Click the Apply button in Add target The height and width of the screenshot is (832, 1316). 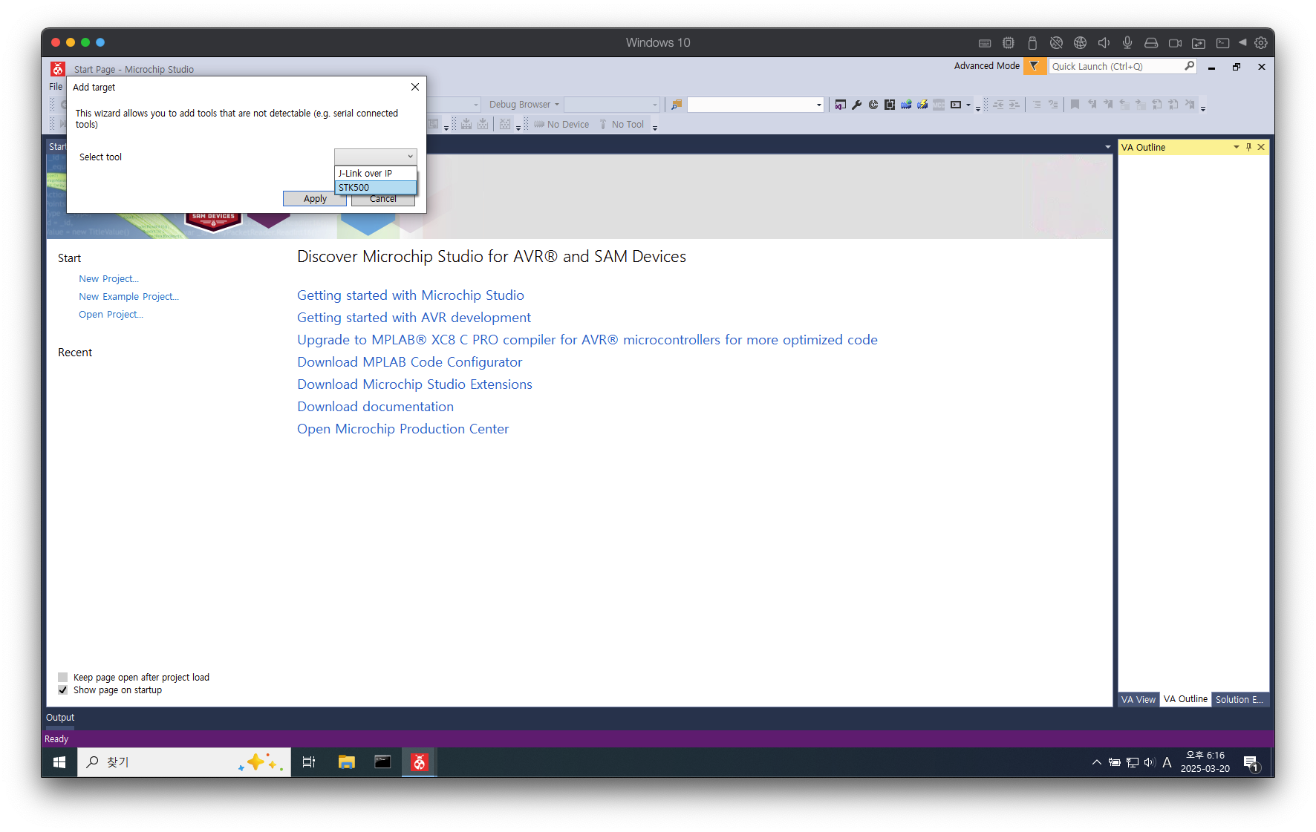pos(315,199)
